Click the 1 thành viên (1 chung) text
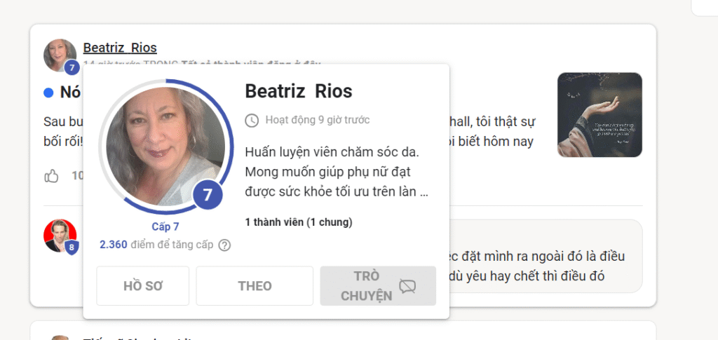The height and width of the screenshot is (340, 718). click(x=299, y=223)
